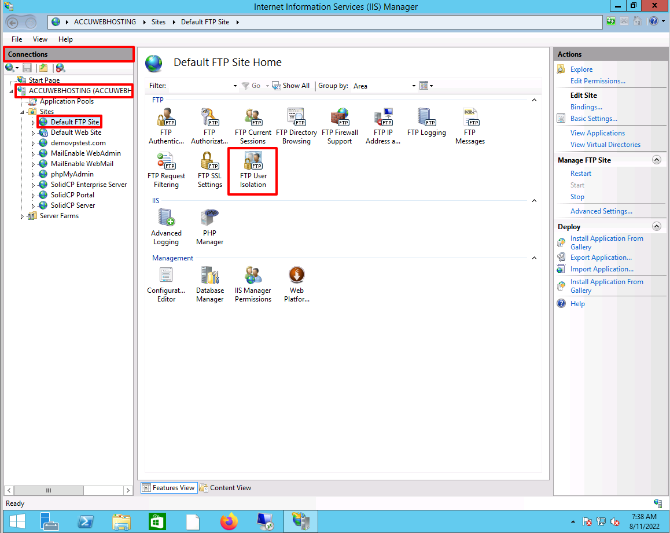This screenshot has width=670, height=533.
Task: Open FTP Authentication feature
Action: (x=166, y=127)
